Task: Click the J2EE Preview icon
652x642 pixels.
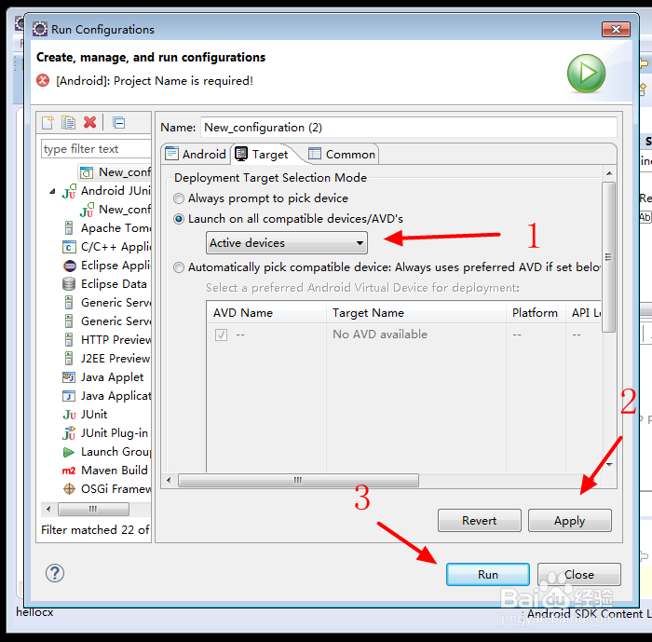Action: coord(69,358)
